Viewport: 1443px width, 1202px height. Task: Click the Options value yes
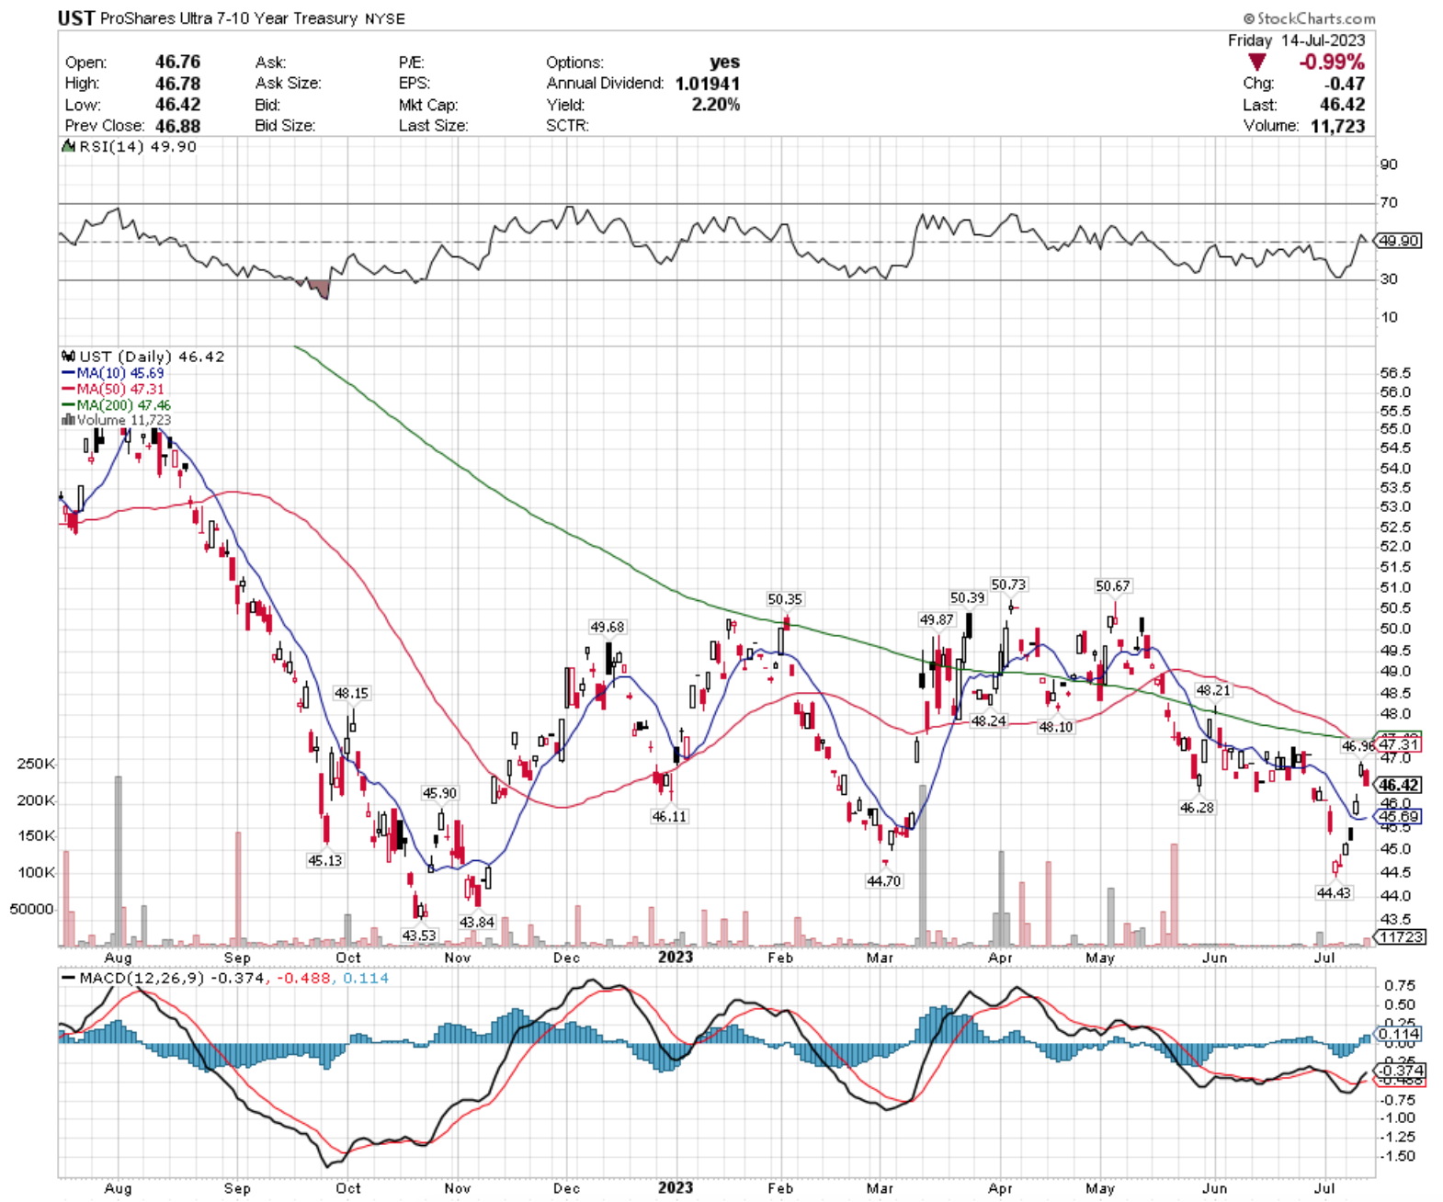pyautogui.click(x=724, y=62)
